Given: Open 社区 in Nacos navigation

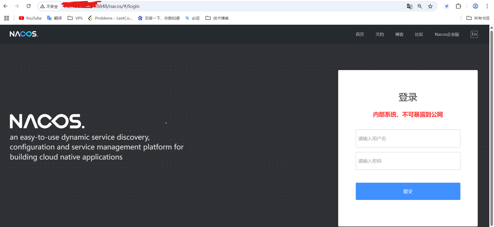Looking at the screenshot, I should [x=419, y=34].
